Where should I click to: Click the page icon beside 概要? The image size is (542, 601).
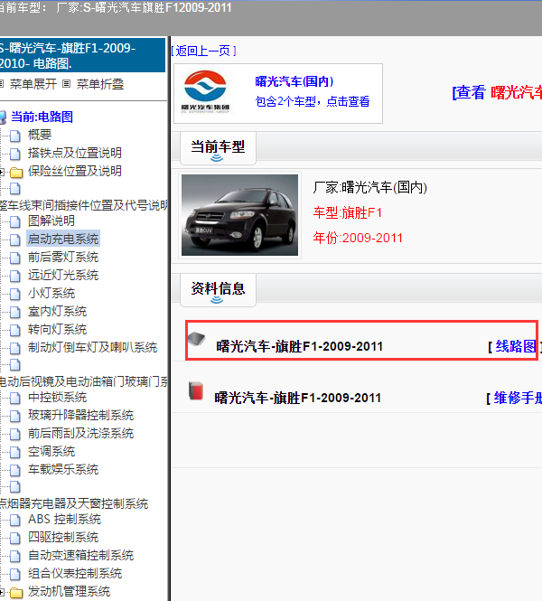point(15,136)
